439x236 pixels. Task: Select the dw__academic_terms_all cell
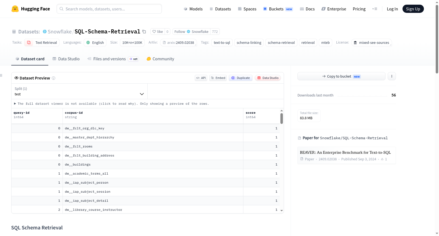pyautogui.click(x=153, y=174)
